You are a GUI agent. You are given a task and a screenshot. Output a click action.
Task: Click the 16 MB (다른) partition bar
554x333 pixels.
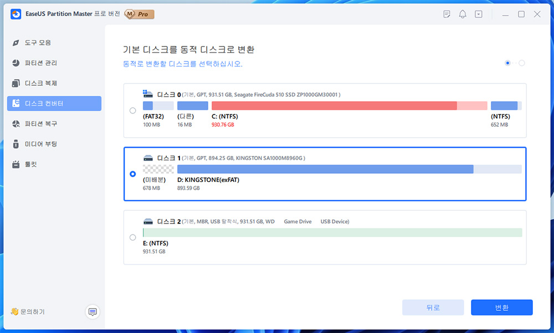[193, 106]
